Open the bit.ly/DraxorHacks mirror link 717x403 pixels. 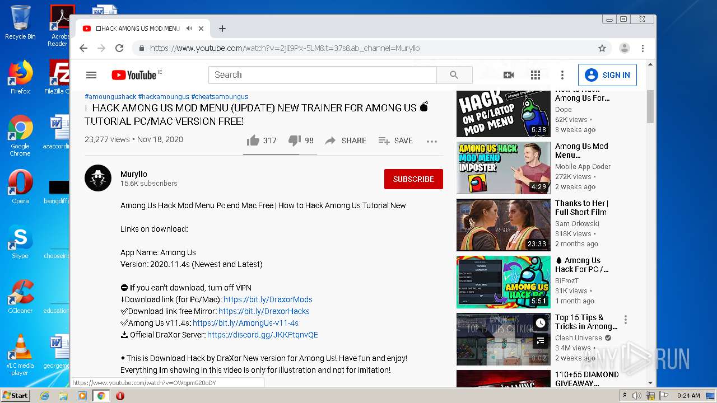pyautogui.click(x=264, y=311)
